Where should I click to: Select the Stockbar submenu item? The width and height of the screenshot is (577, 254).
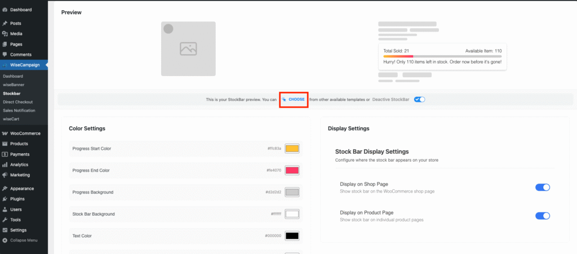(12, 93)
